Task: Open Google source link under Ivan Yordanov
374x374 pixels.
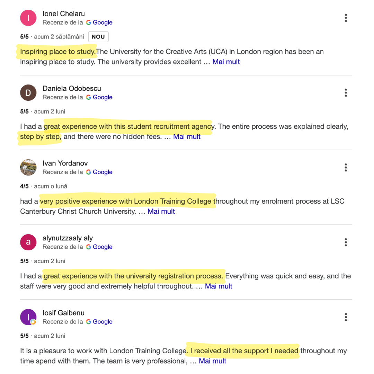Action: [x=99, y=172]
